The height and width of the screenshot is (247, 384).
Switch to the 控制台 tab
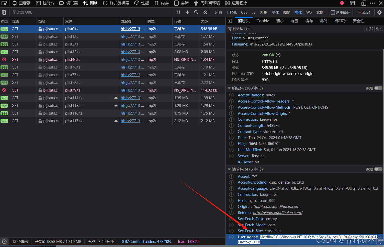45,3
